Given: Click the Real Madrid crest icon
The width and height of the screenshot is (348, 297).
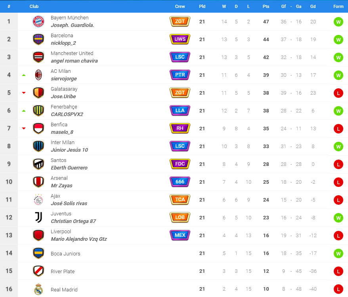Looking at the screenshot, I should tap(38, 289).
